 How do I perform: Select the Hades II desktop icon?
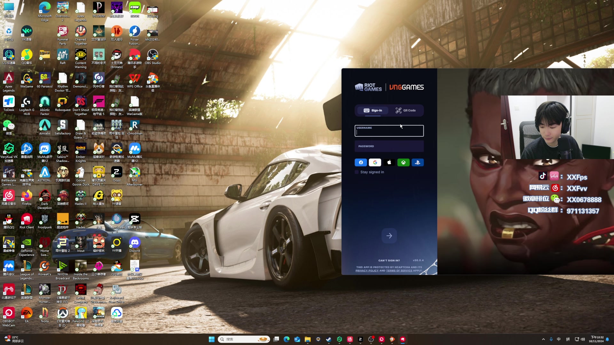point(81,198)
